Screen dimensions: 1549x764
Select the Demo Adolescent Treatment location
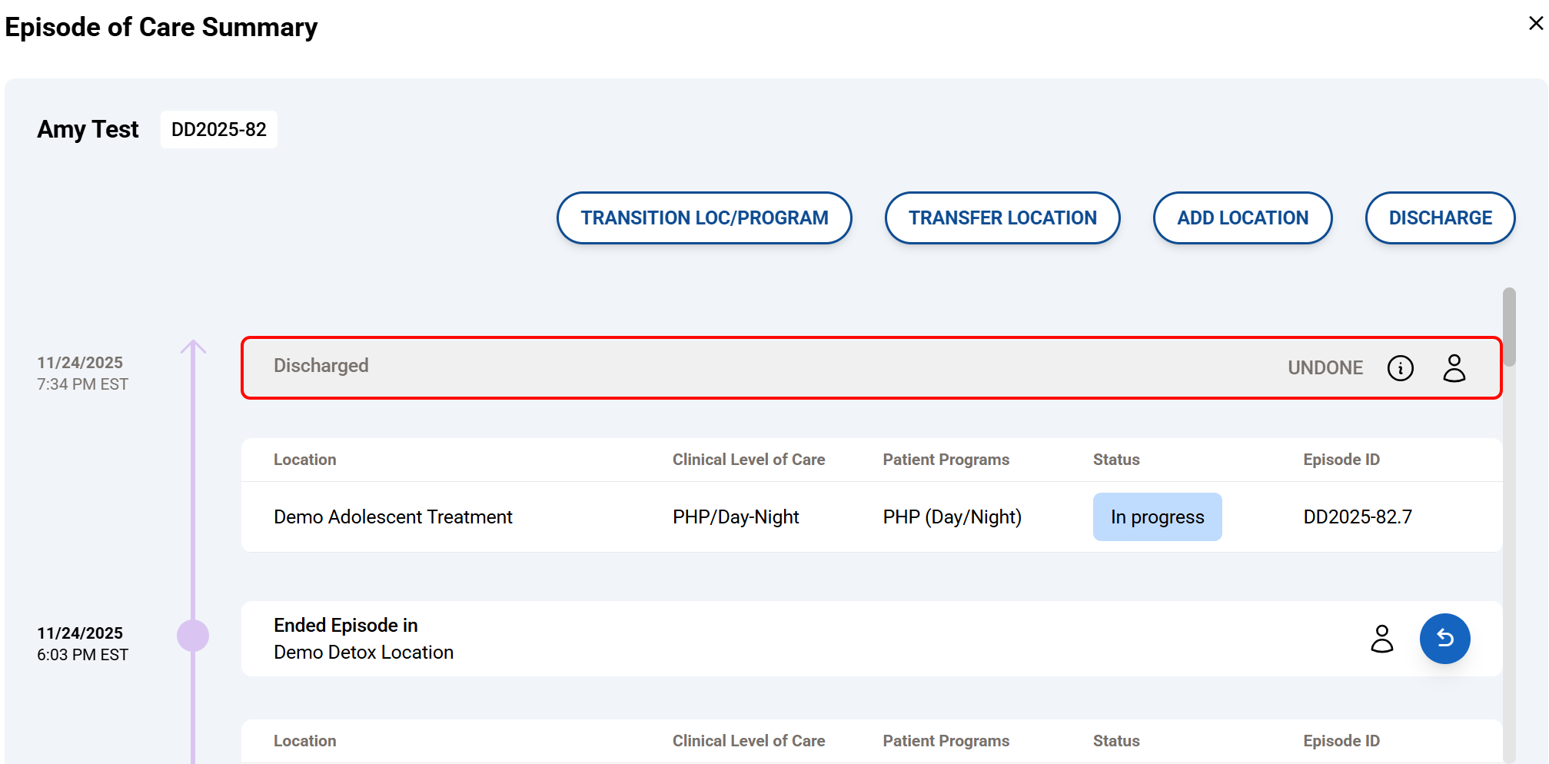click(x=393, y=517)
